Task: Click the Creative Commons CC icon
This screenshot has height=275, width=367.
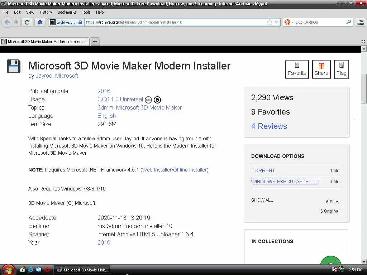Action: click(x=148, y=100)
